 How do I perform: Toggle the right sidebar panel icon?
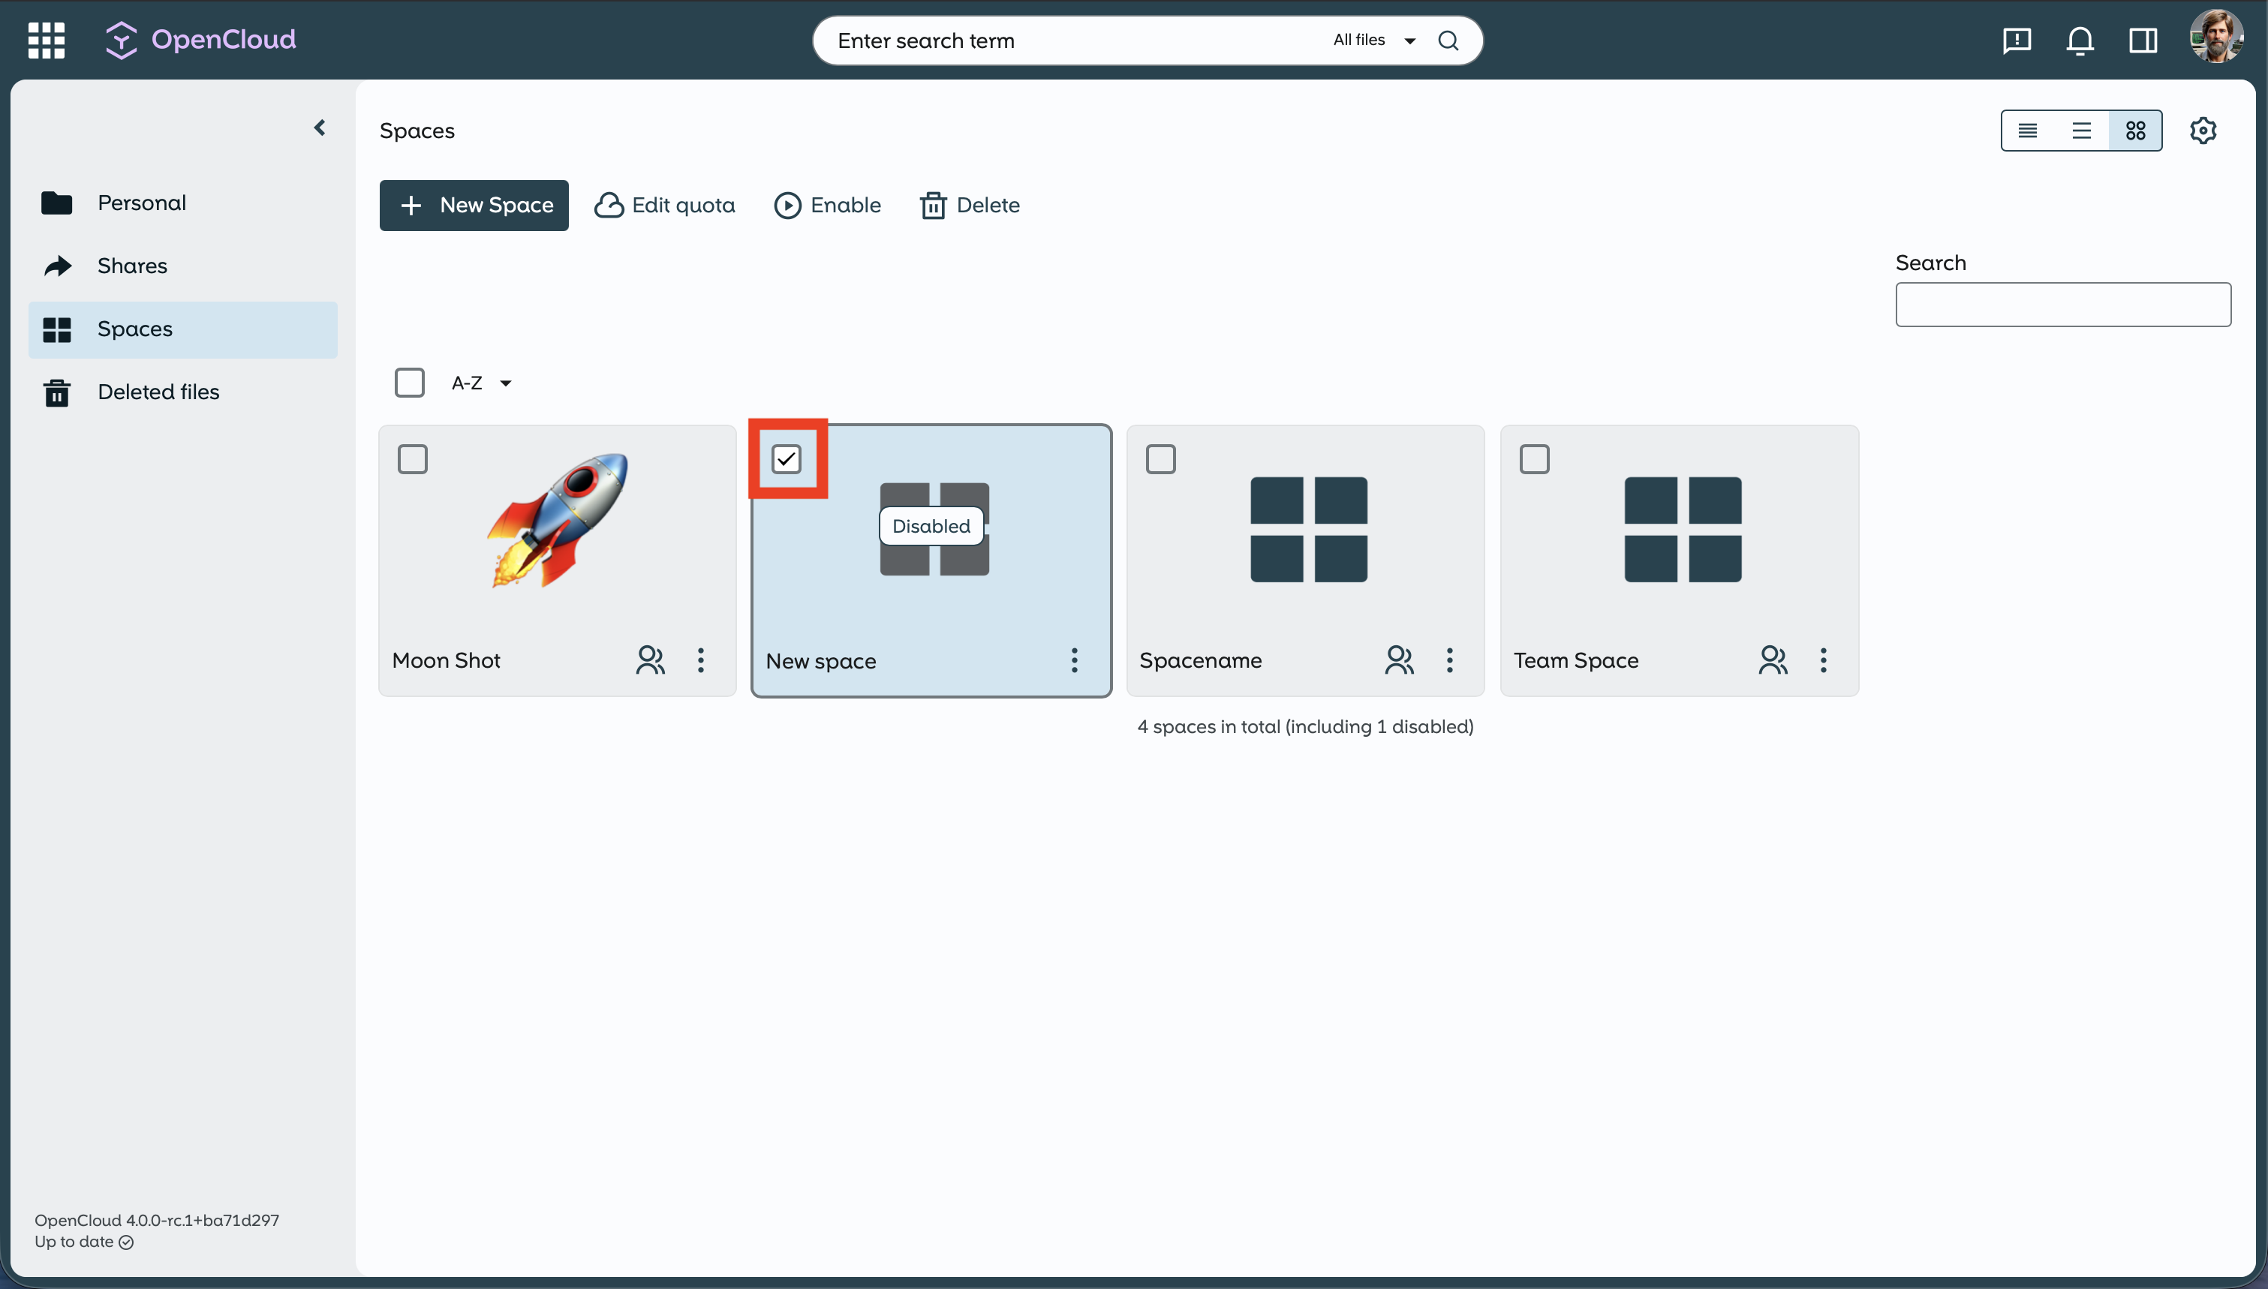point(2143,40)
